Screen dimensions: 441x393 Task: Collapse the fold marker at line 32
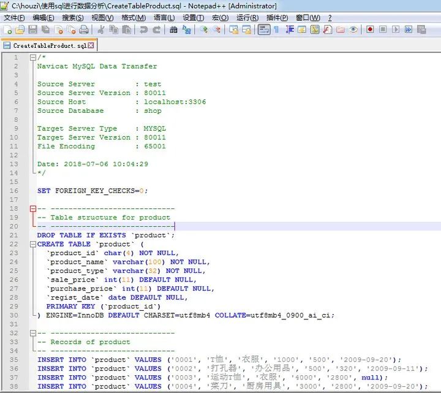(33, 333)
